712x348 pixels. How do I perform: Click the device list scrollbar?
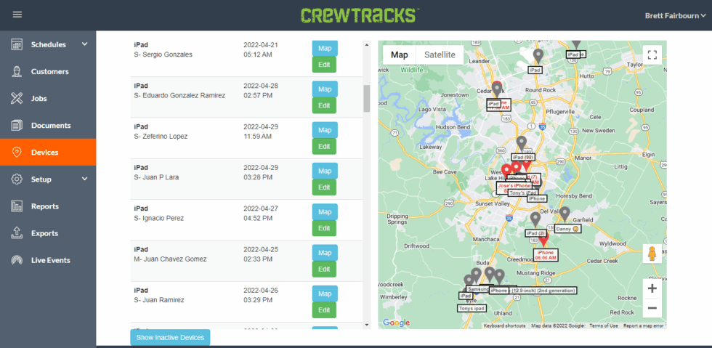pos(367,98)
